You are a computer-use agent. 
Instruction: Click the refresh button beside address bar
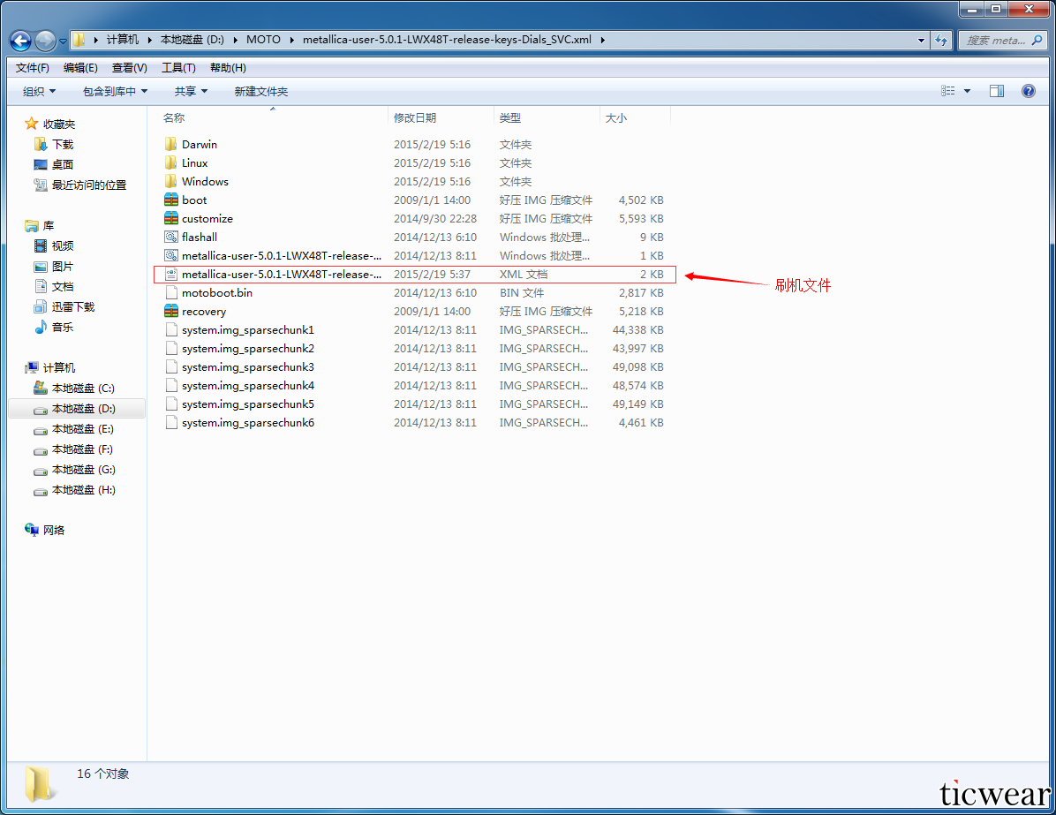coord(940,41)
